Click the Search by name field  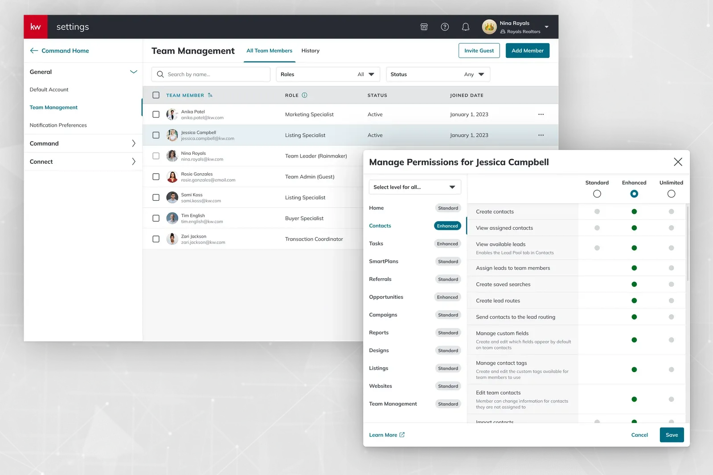point(211,74)
